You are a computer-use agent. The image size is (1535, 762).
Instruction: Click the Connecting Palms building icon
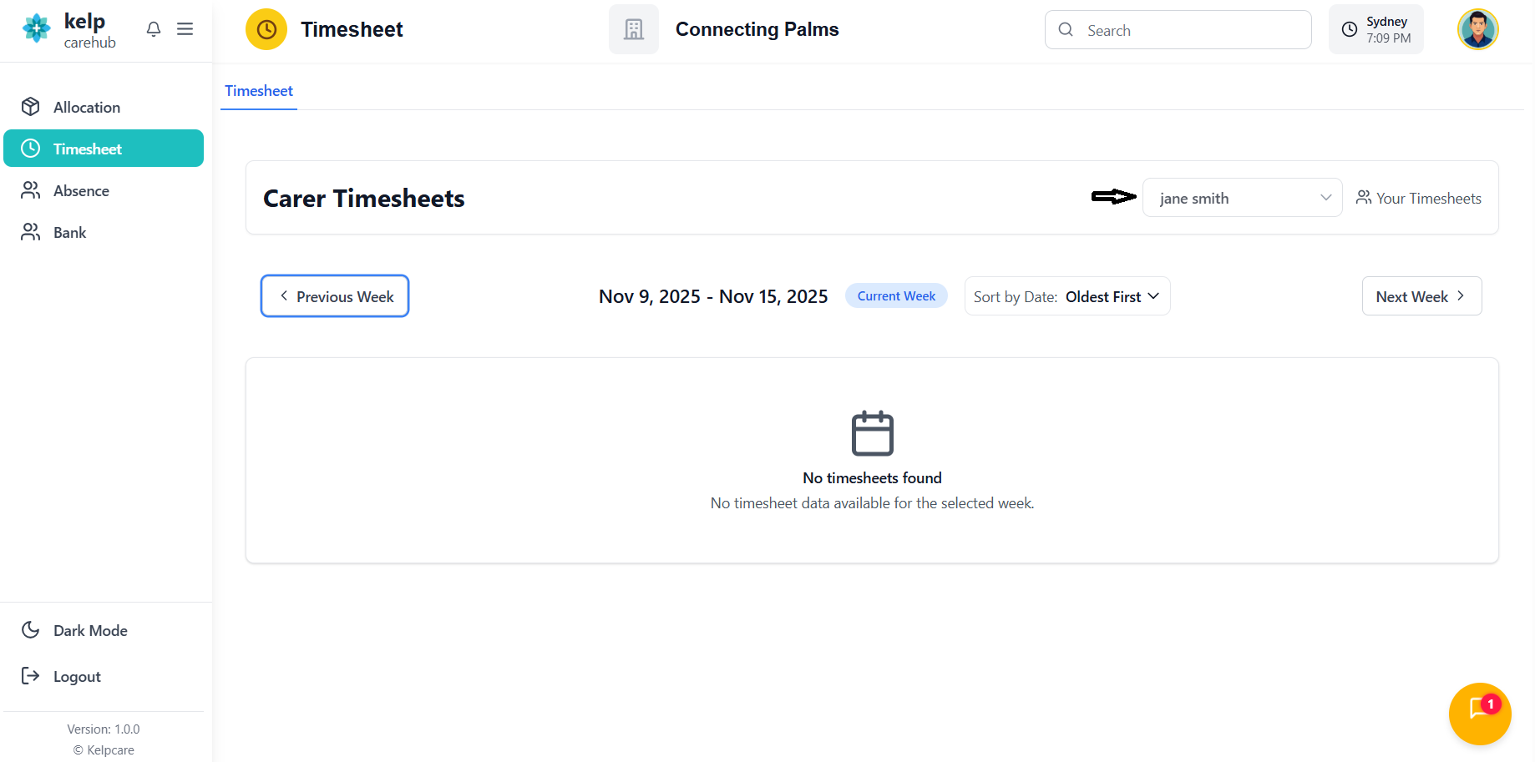pyautogui.click(x=634, y=30)
